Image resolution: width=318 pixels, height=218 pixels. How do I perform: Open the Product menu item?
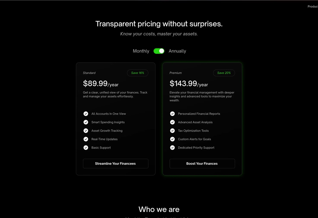click(312, 7)
